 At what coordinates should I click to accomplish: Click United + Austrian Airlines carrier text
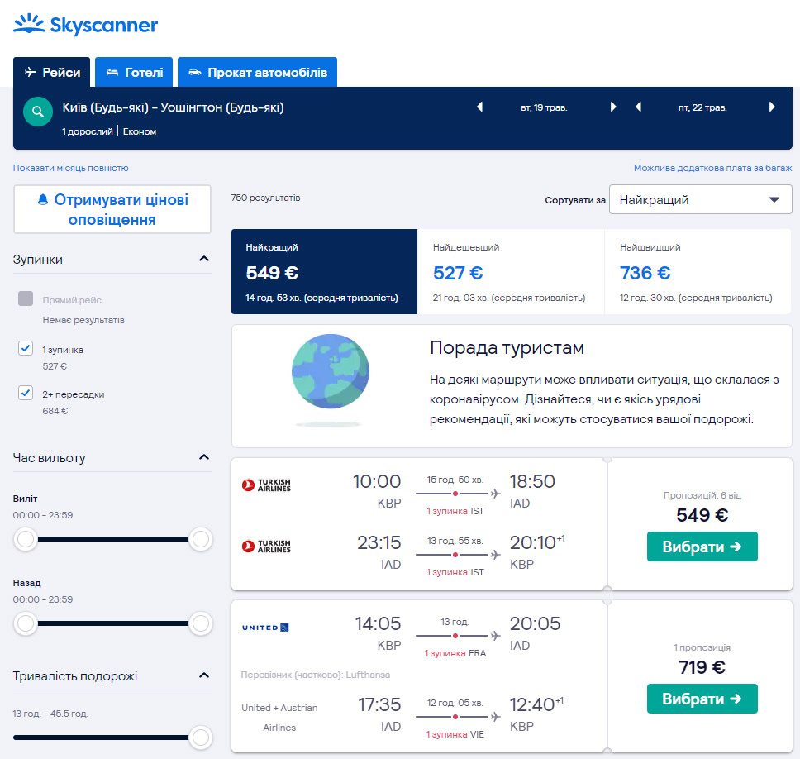[x=279, y=718]
